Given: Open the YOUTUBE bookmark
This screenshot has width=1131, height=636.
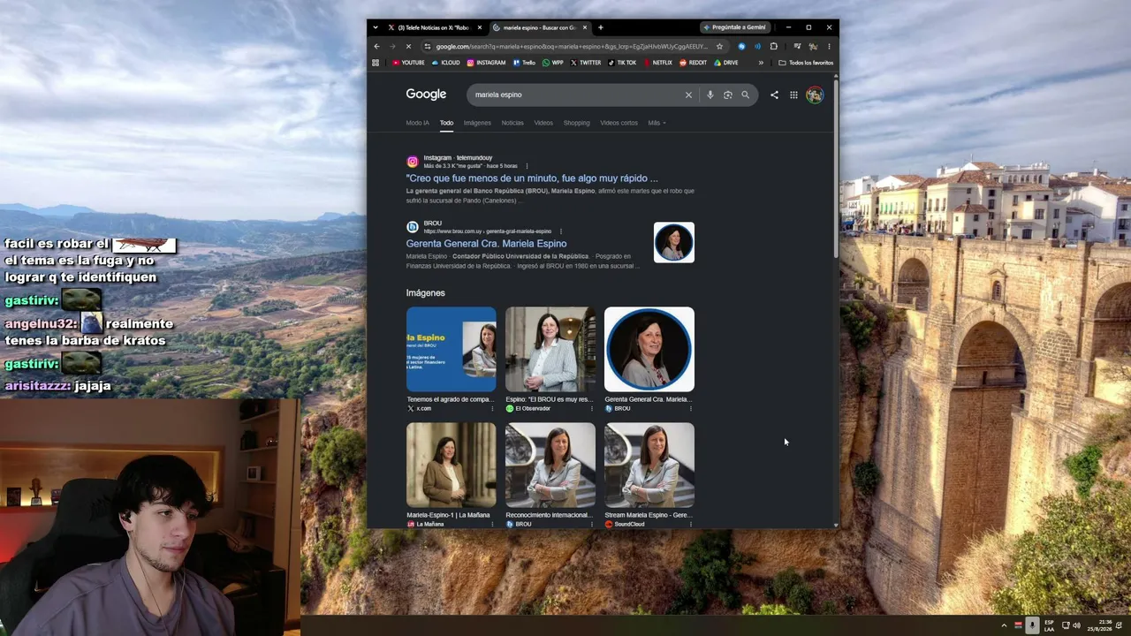Looking at the screenshot, I should pos(408,63).
